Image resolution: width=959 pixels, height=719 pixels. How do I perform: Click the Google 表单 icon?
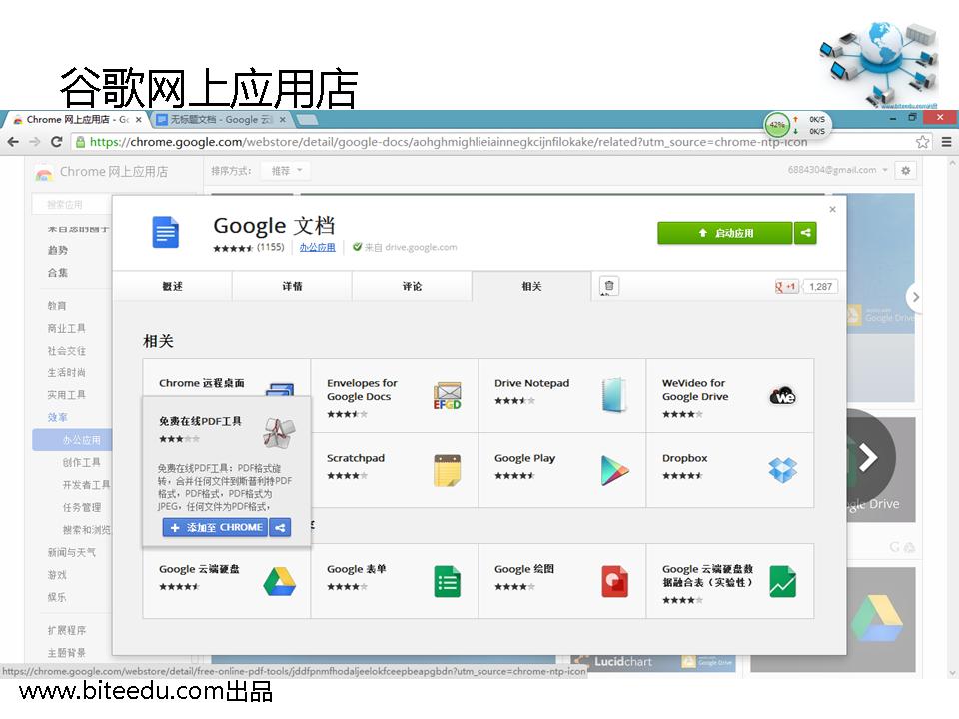point(448,581)
